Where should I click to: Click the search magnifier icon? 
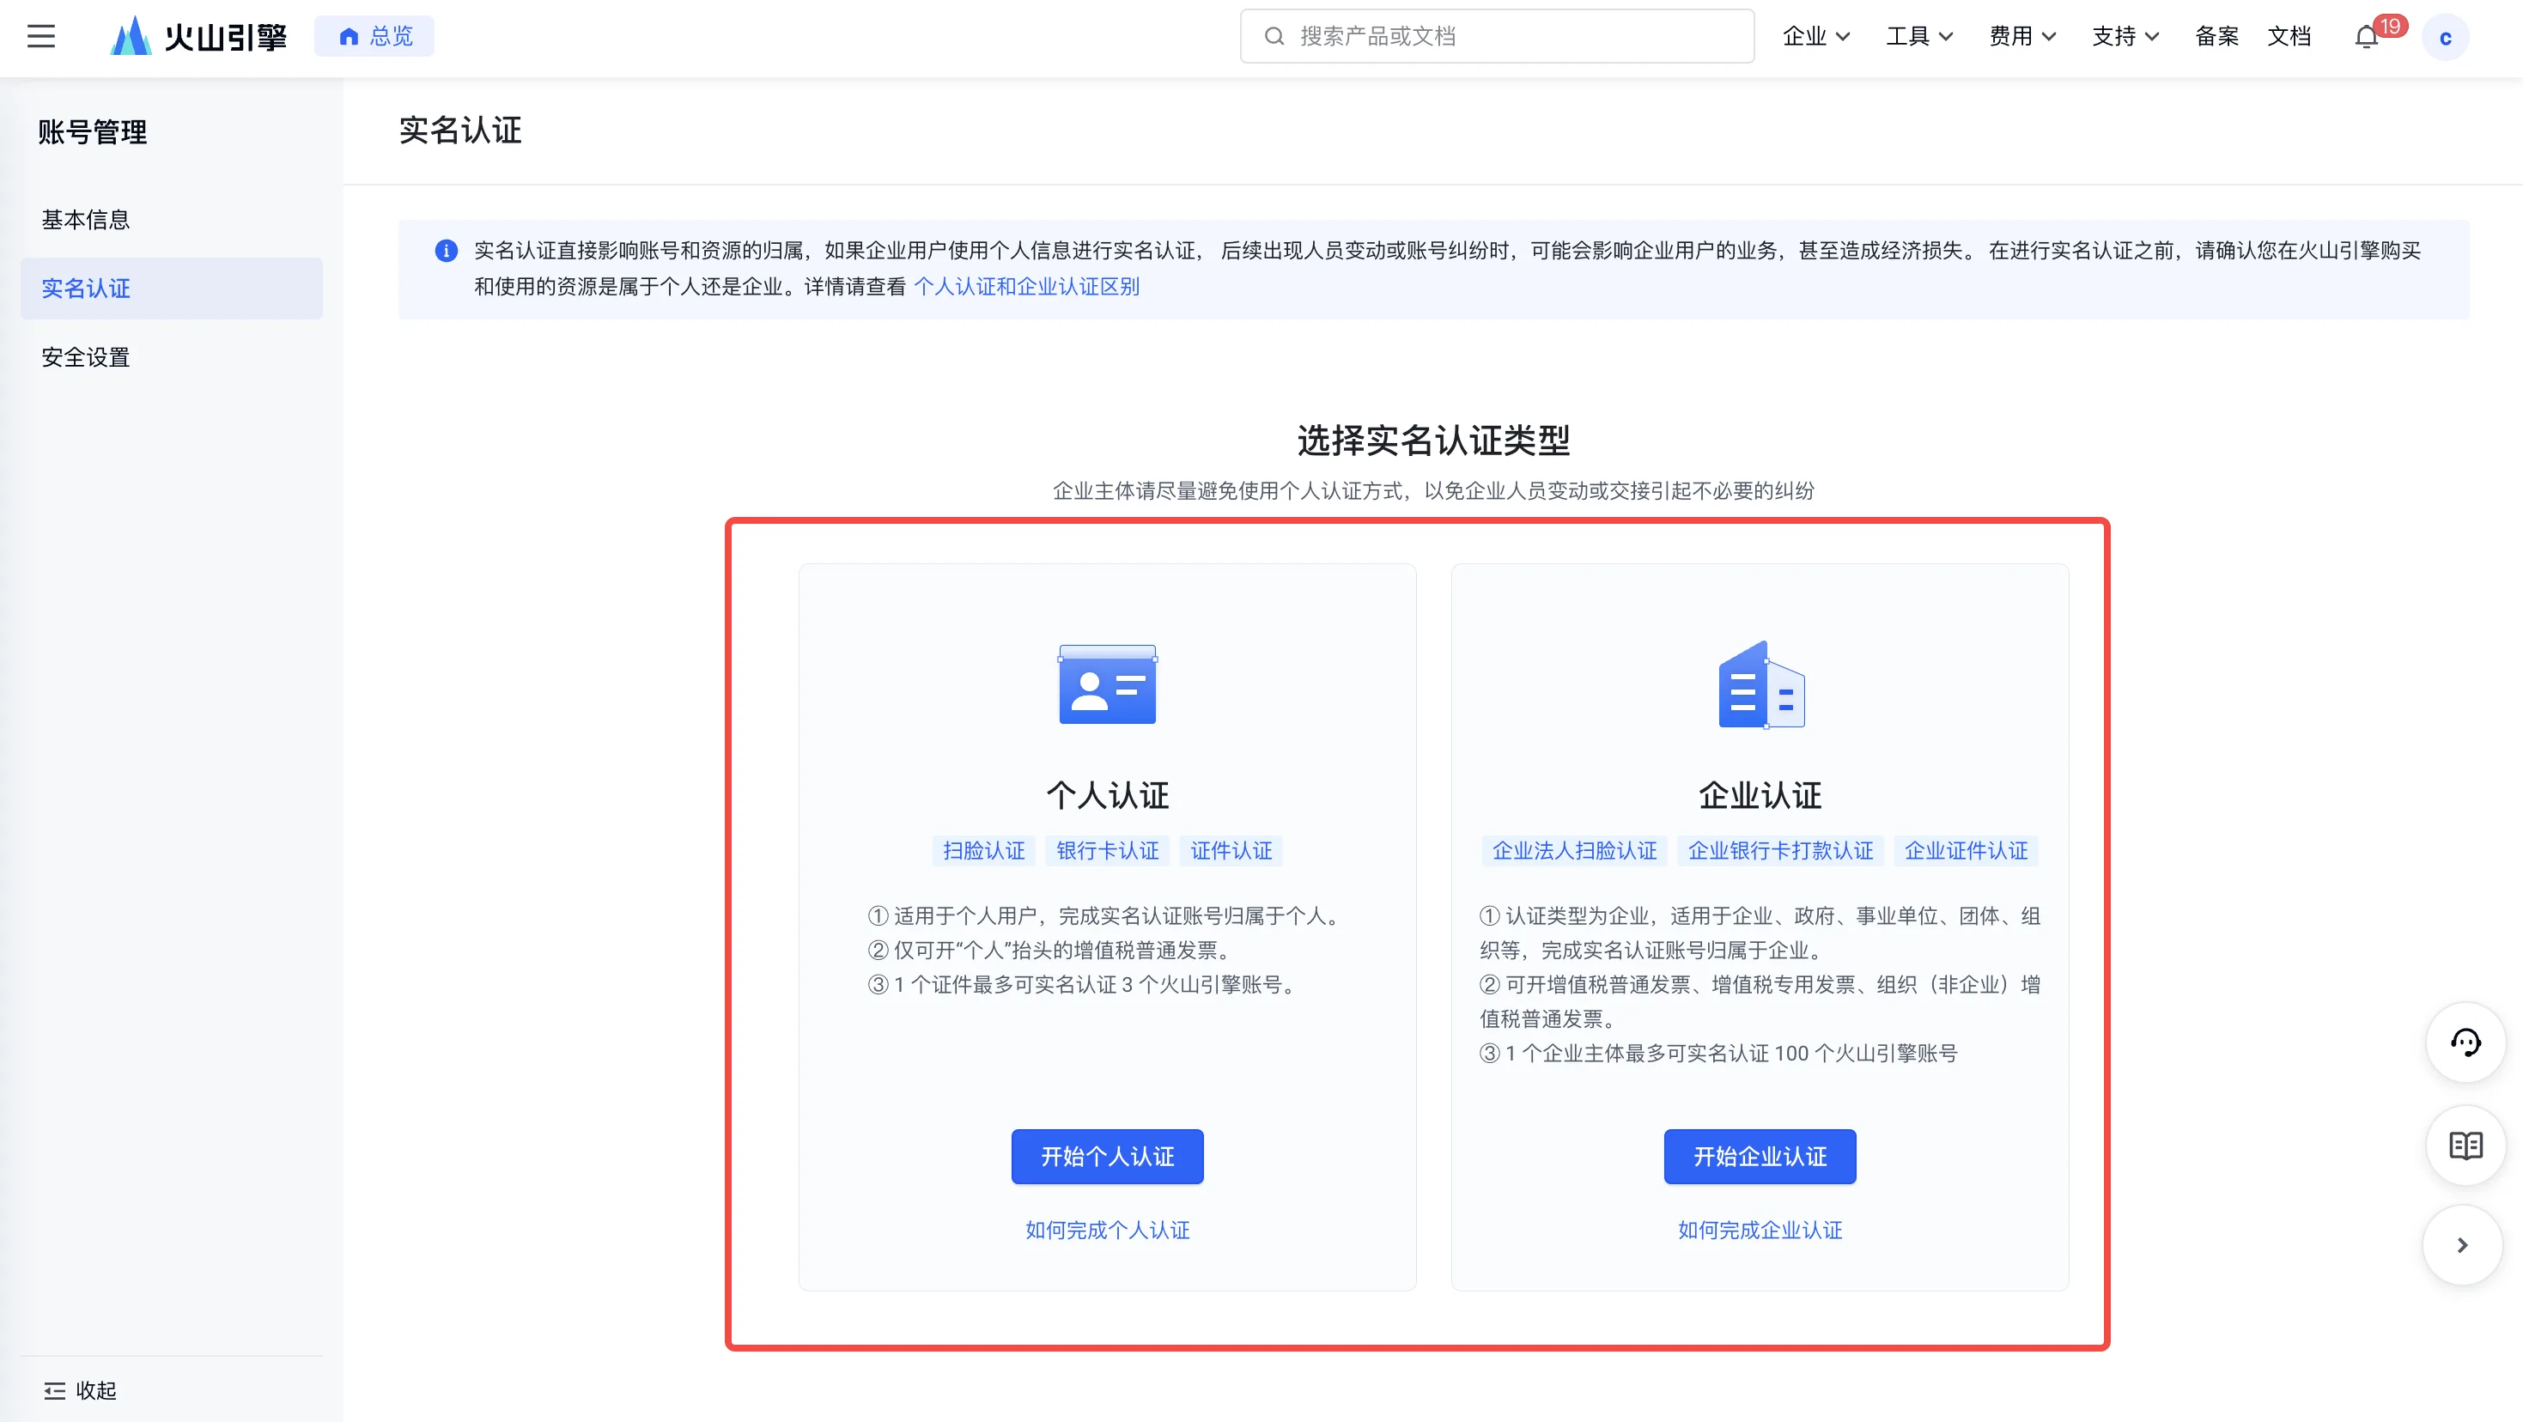tap(1274, 36)
